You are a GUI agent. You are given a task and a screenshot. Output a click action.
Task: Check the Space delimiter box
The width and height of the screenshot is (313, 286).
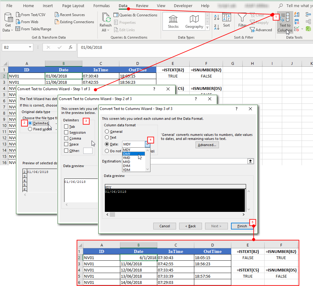click(x=66, y=144)
